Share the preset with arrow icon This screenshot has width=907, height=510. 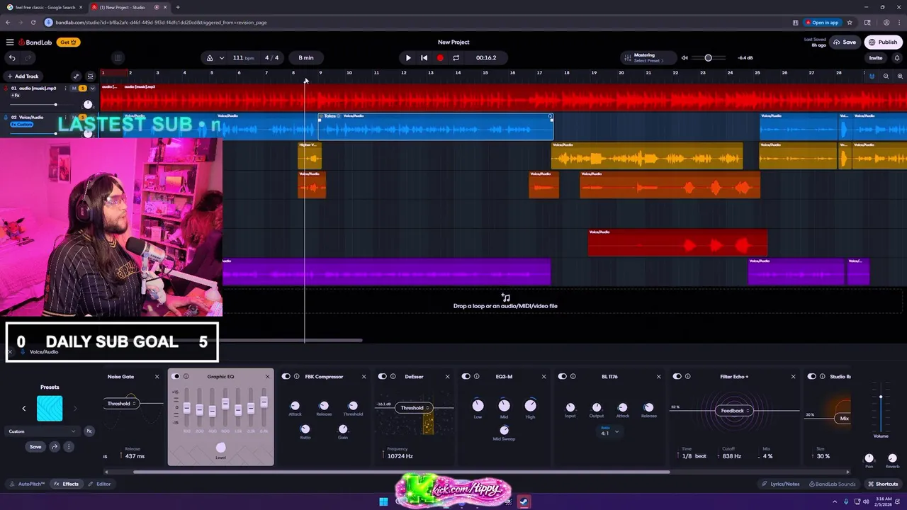[55, 447]
